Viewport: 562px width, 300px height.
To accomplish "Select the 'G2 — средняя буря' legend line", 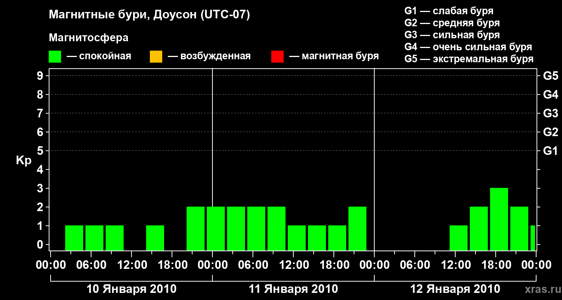I will pos(452,23).
